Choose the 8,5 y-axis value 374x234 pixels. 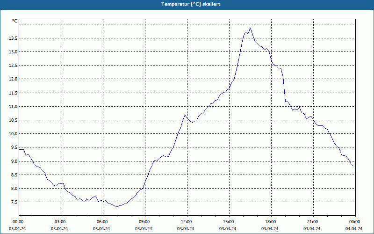coord(14,175)
